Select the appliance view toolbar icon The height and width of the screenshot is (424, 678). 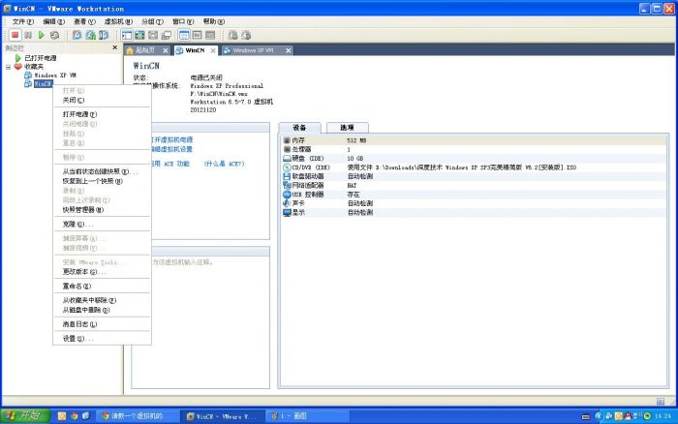click(x=210, y=35)
